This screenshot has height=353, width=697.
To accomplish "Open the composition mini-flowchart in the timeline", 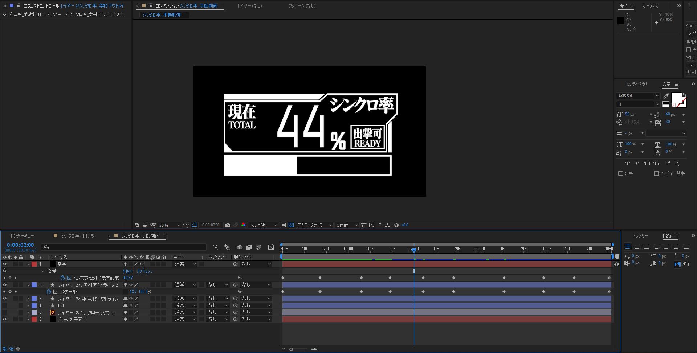I will point(215,247).
